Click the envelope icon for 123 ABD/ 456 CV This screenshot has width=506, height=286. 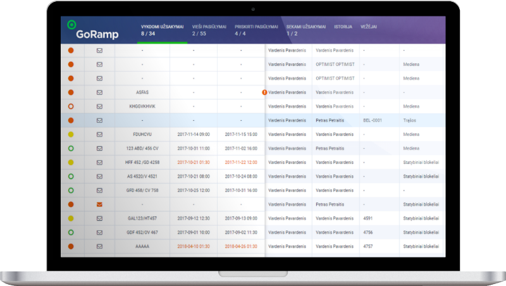point(99,149)
